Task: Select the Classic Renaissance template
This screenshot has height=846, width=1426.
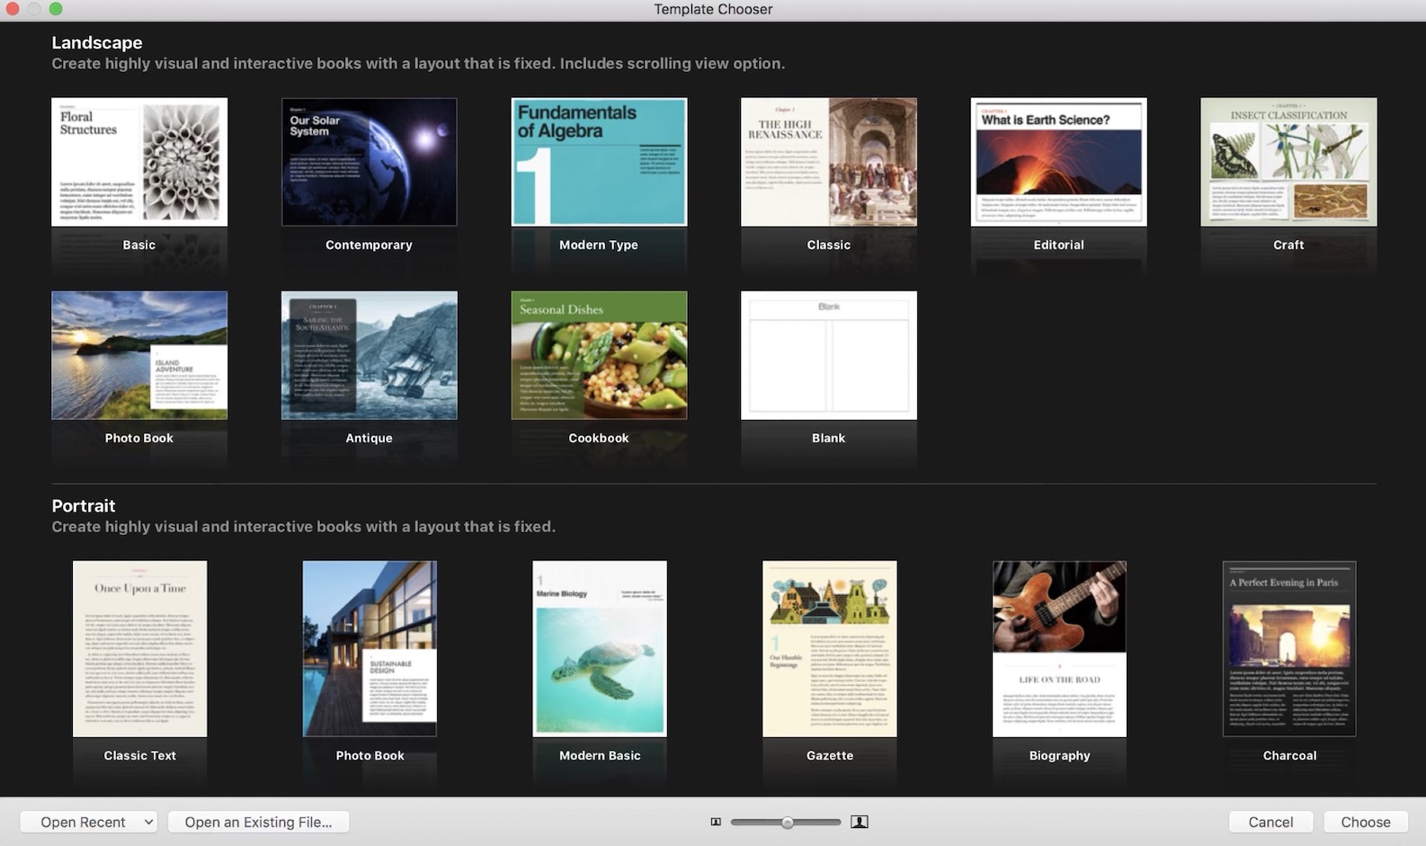Action: pyautogui.click(x=828, y=163)
